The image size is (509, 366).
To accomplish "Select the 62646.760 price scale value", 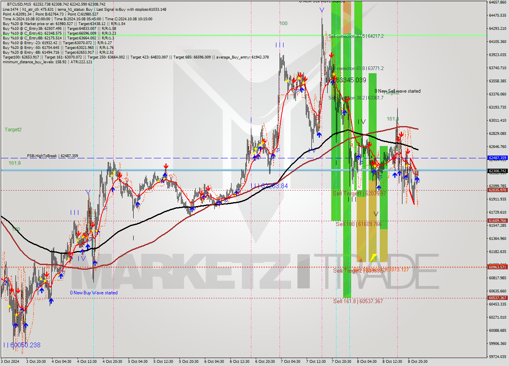I will 497,146.
